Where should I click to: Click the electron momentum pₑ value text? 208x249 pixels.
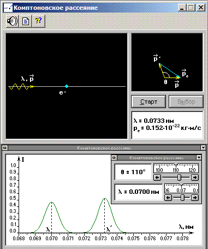[167, 128]
